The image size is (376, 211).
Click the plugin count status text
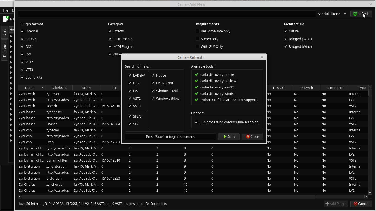click(x=92, y=204)
